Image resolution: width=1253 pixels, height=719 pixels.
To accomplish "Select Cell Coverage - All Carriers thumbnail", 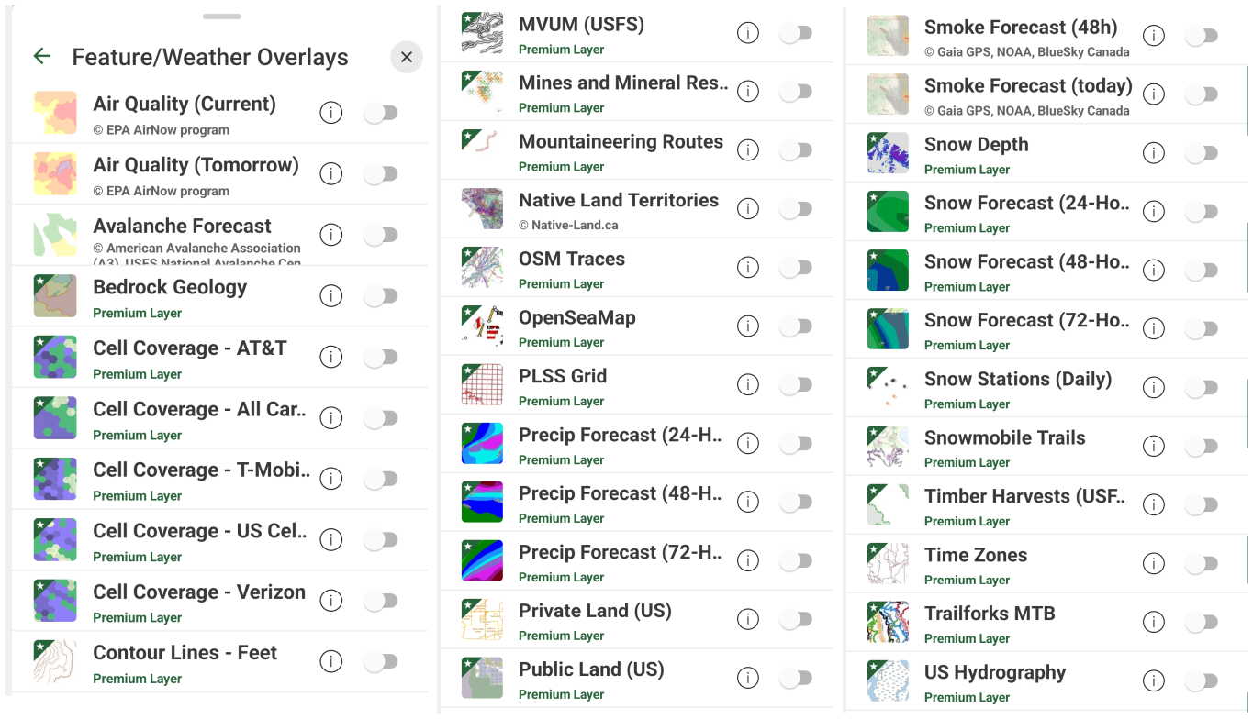I will click(55, 418).
